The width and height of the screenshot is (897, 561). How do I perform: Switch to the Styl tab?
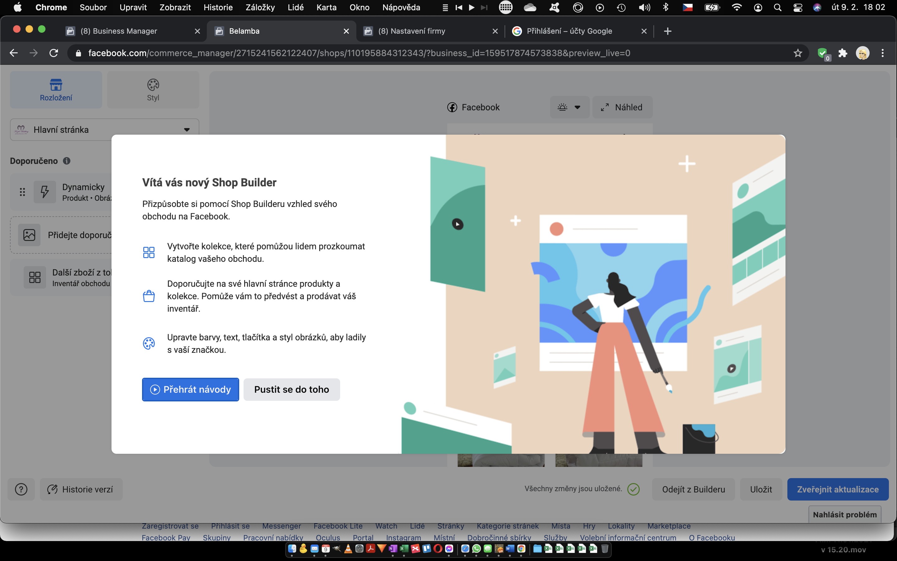(x=153, y=90)
